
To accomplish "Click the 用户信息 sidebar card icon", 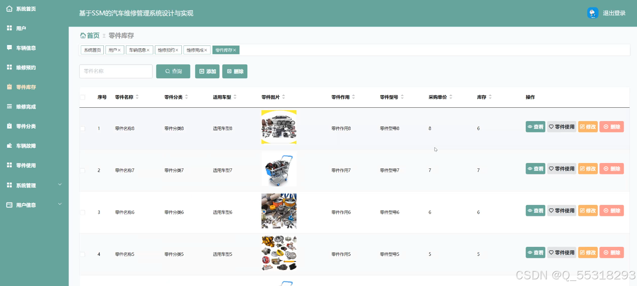I will [9, 205].
